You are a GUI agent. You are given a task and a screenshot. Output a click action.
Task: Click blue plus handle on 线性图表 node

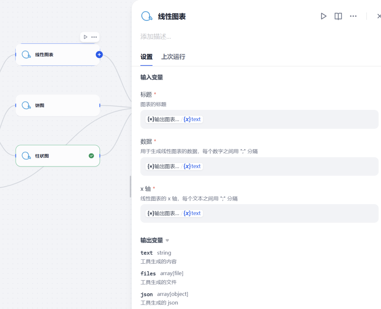[99, 55]
